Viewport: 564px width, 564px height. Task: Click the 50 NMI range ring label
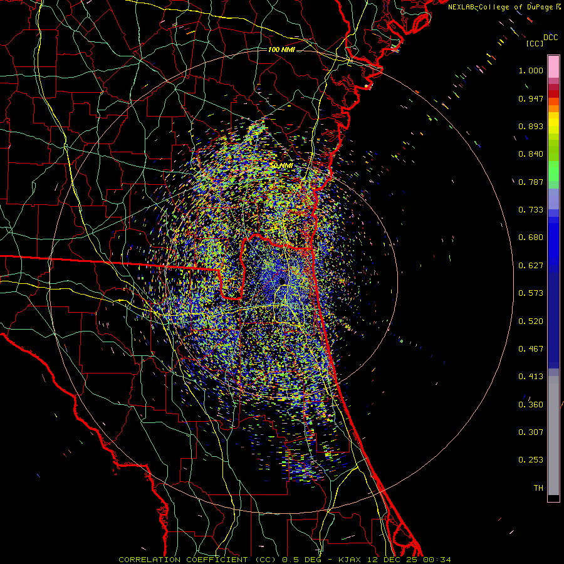(x=281, y=165)
